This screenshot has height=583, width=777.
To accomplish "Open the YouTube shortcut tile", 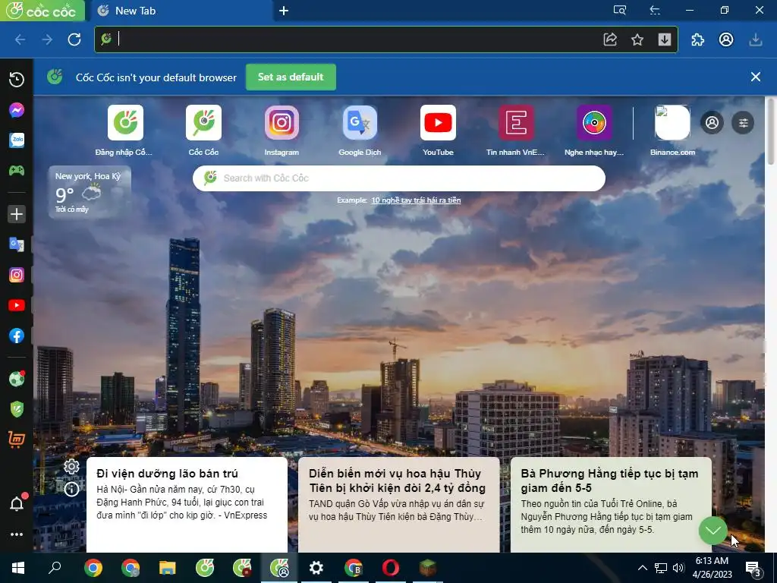I will [438, 131].
